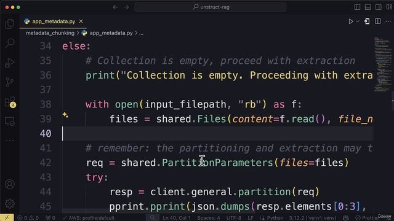Click 'Files' class name on line 39
The width and height of the screenshot is (394, 221).
pos(212,119)
